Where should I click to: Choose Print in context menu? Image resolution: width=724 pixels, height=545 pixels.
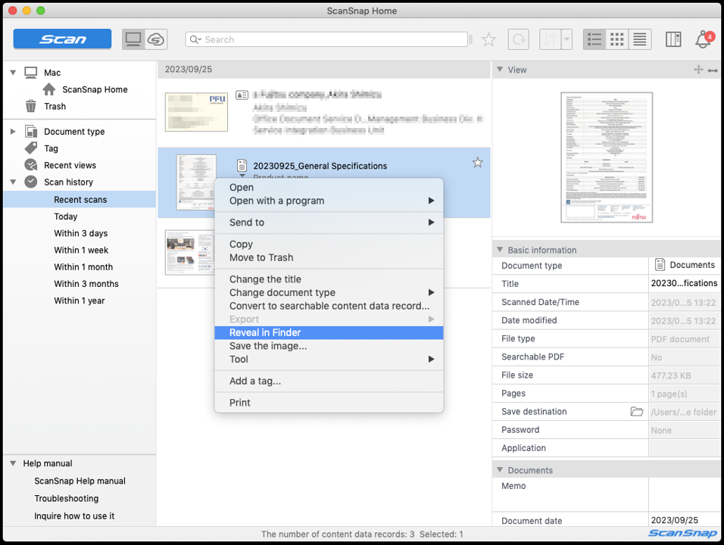pyautogui.click(x=329, y=403)
